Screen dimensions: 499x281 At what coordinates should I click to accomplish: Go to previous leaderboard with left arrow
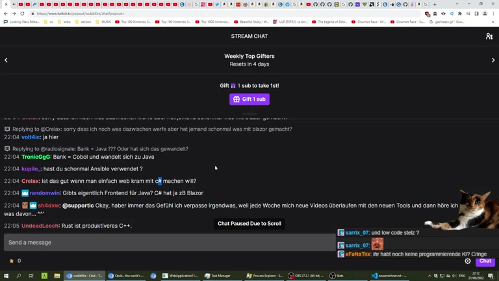click(x=6, y=60)
